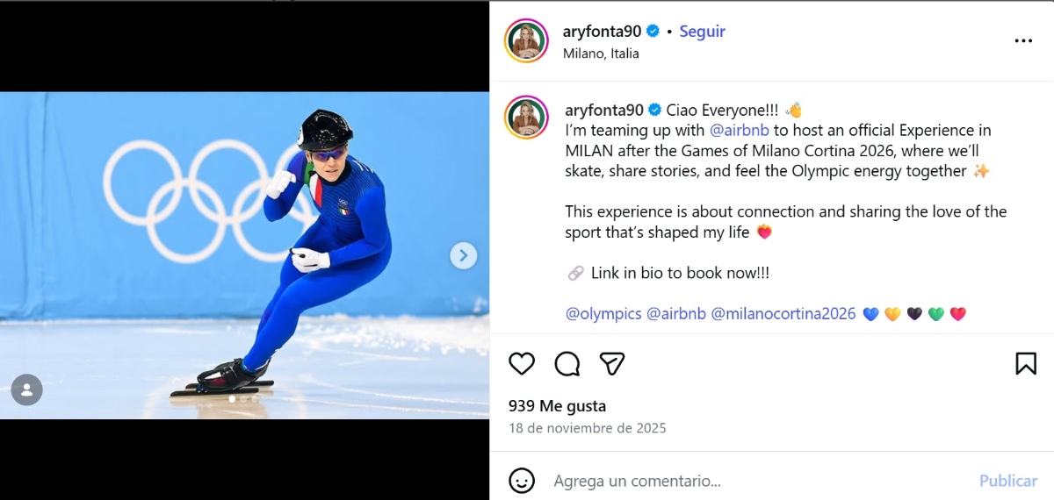Save the post with the bookmark icon
This screenshot has height=500, width=1054.
(x=1026, y=363)
